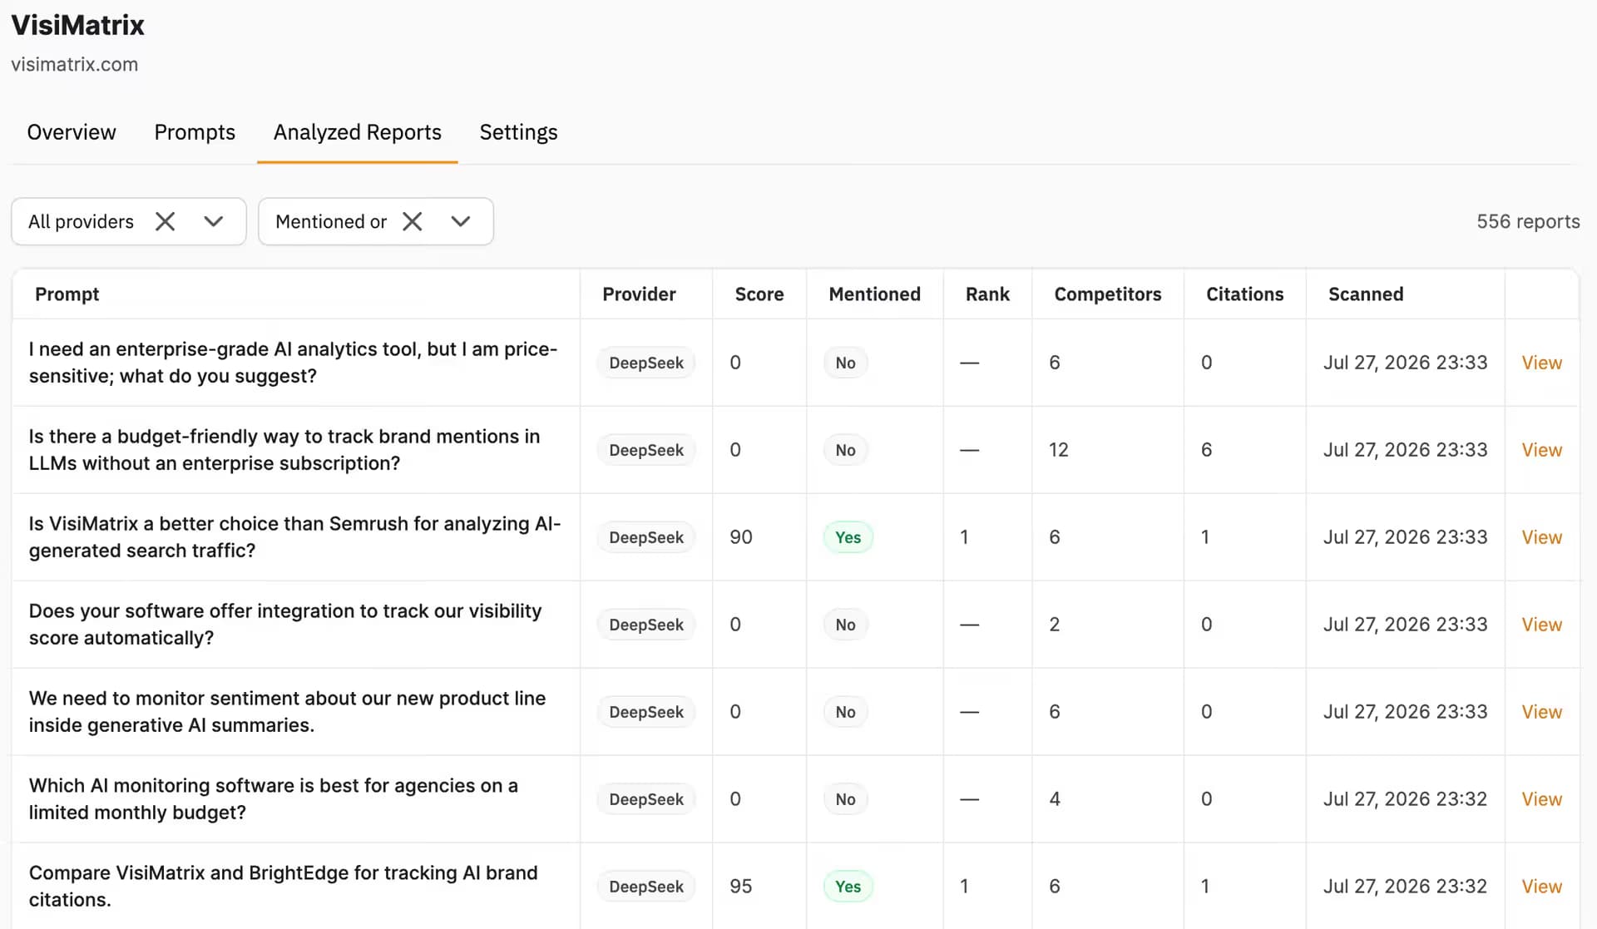Click competitors count 12 in the budget-friendly row
Viewport: 1597px width, 929px height.
[x=1059, y=450]
